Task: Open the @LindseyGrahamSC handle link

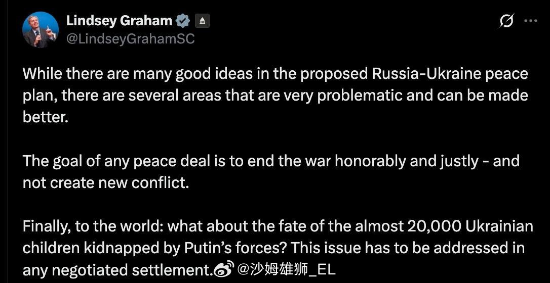Action: point(130,39)
